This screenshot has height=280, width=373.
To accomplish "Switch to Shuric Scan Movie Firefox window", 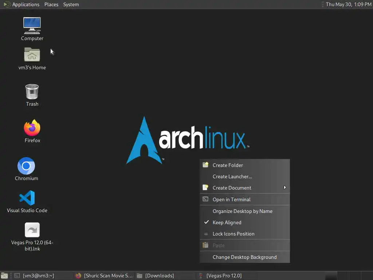I will pos(104,276).
